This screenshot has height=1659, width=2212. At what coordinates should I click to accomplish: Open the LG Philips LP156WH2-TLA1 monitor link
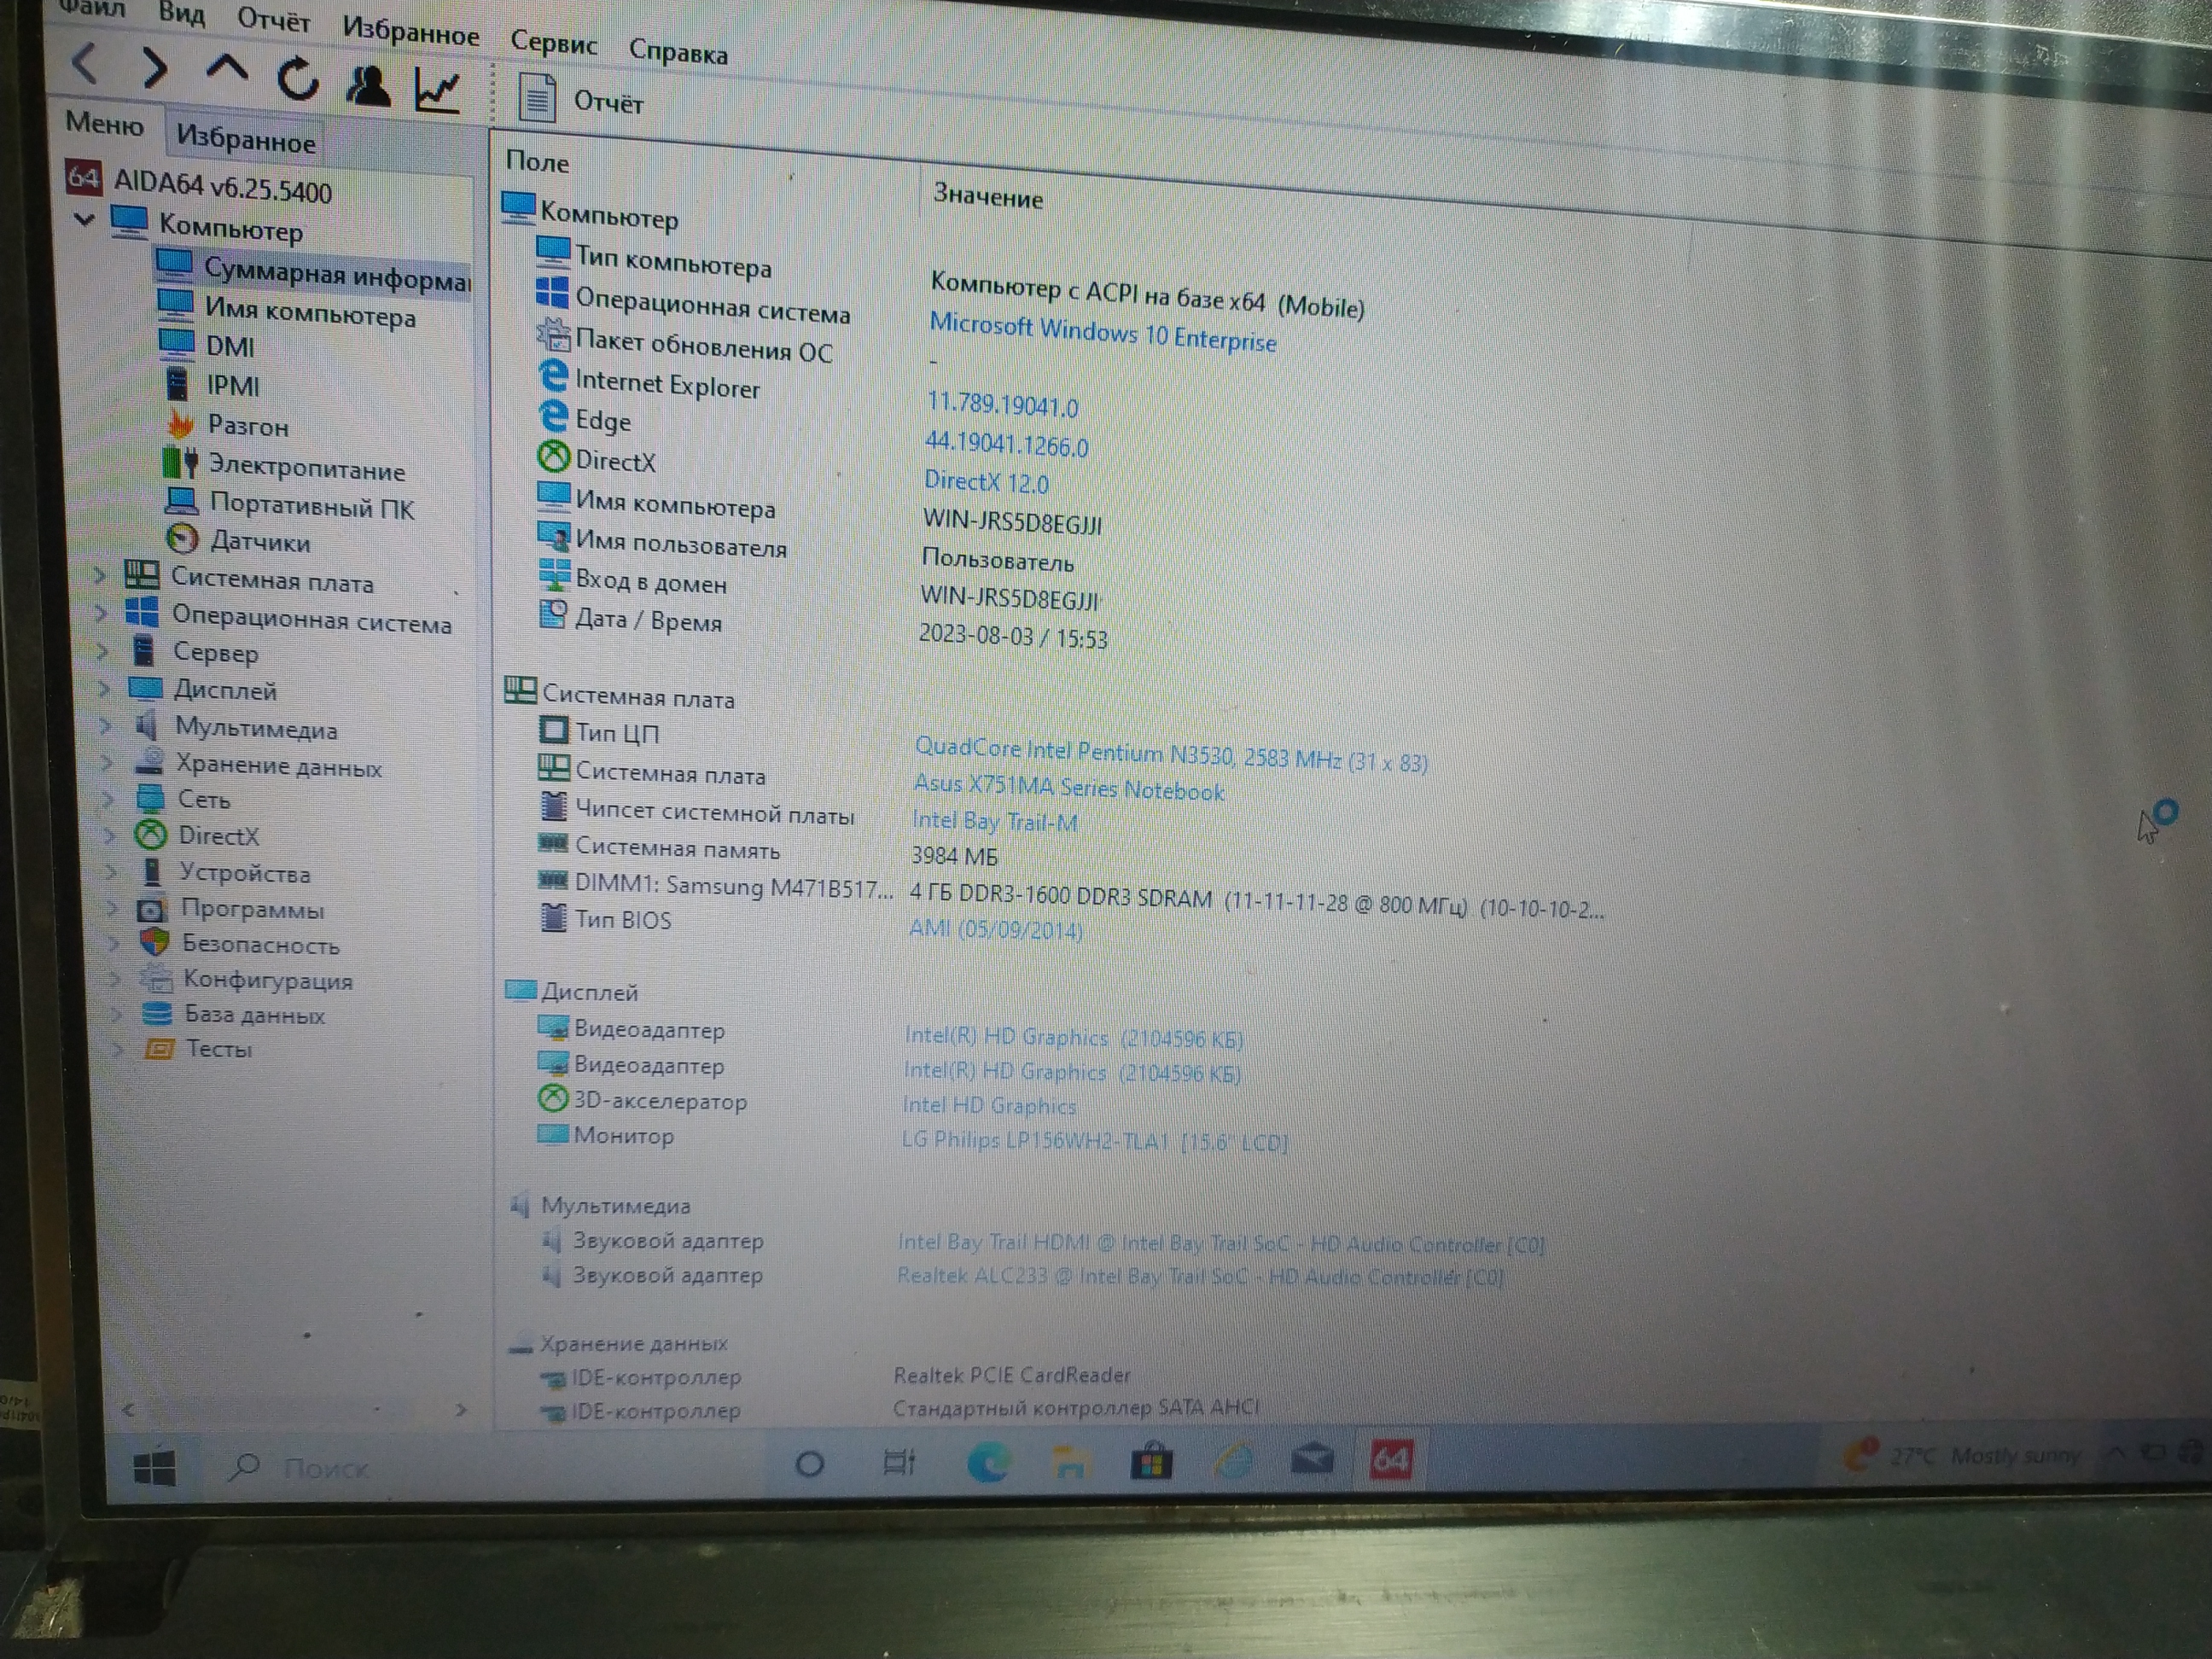1094,1141
